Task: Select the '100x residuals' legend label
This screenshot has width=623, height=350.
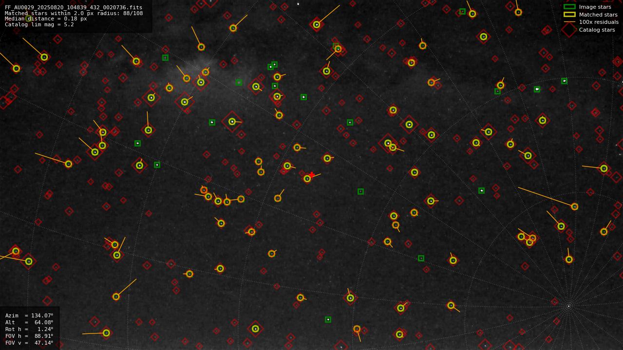Action: point(599,22)
